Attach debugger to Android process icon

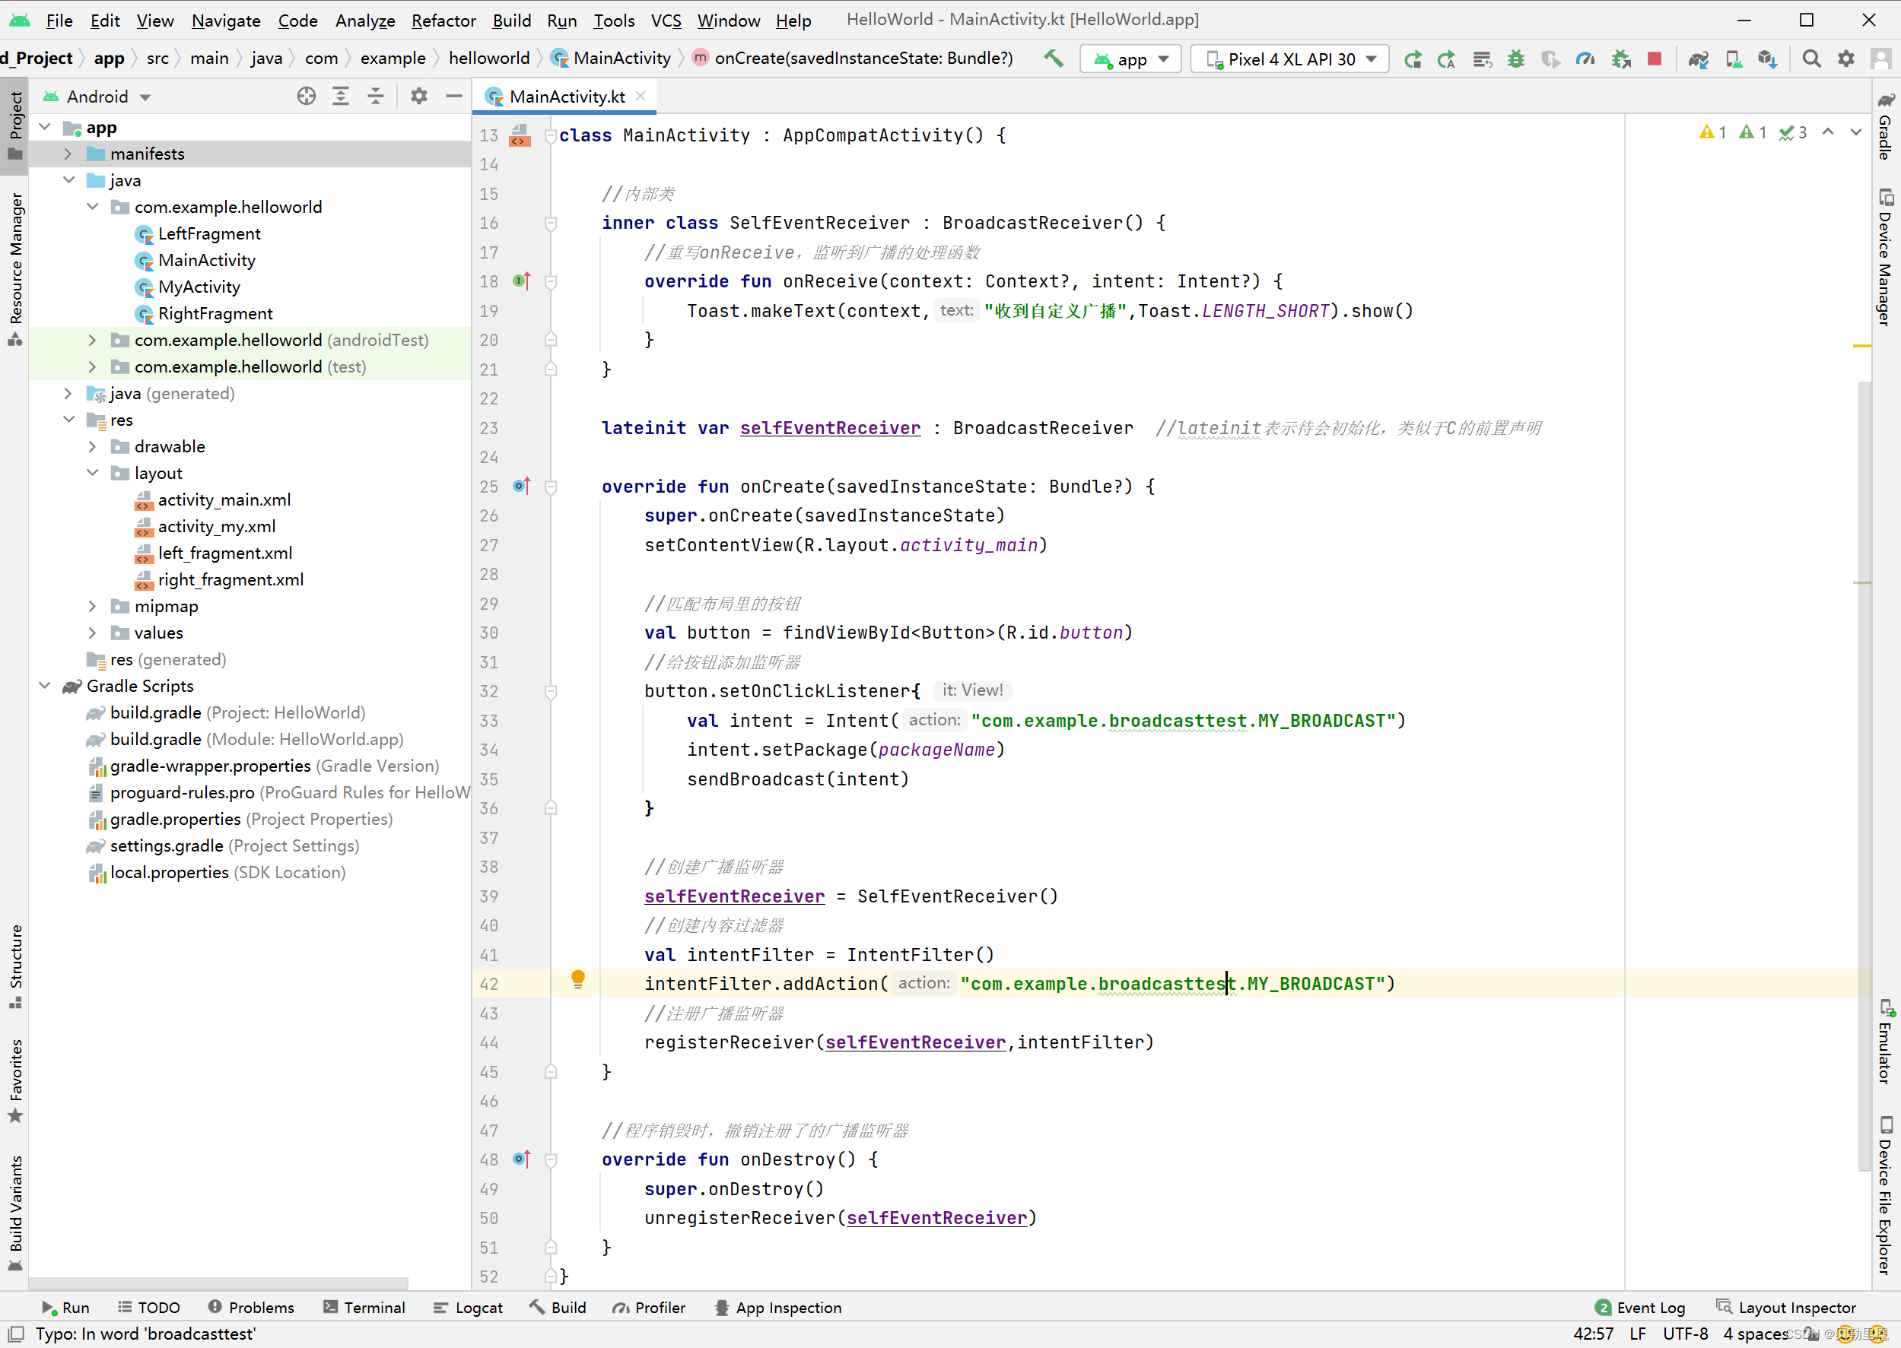coord(1620,59)
